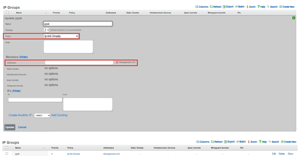Open Batch actions in top toolbar
Image resolution: width=300 pixels, height=164 pixels.
pyautogui.click(x=240, y=7)
